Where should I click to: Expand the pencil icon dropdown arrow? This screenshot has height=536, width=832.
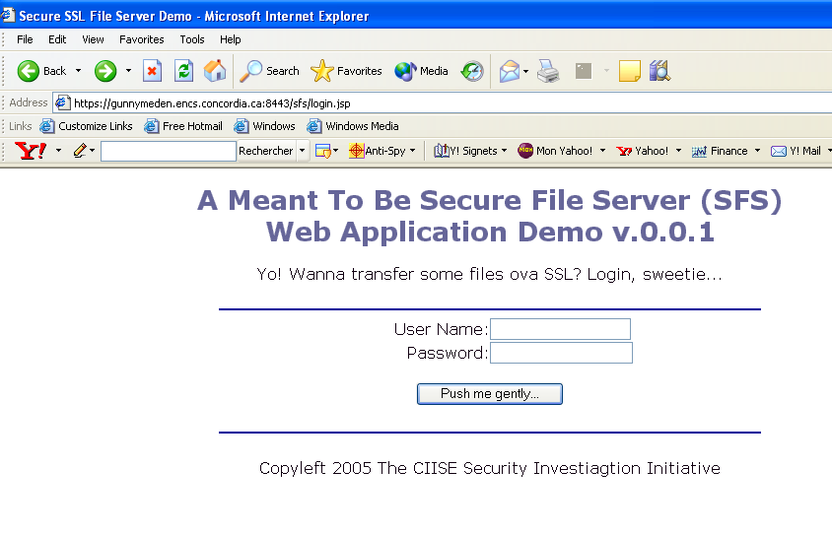click(x=92, y=151)
